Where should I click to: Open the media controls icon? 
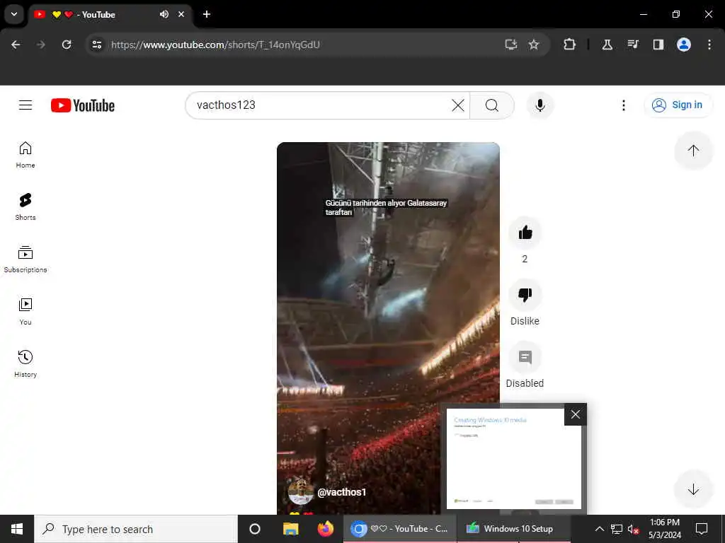pyautogui.click(x=632, y=45)
